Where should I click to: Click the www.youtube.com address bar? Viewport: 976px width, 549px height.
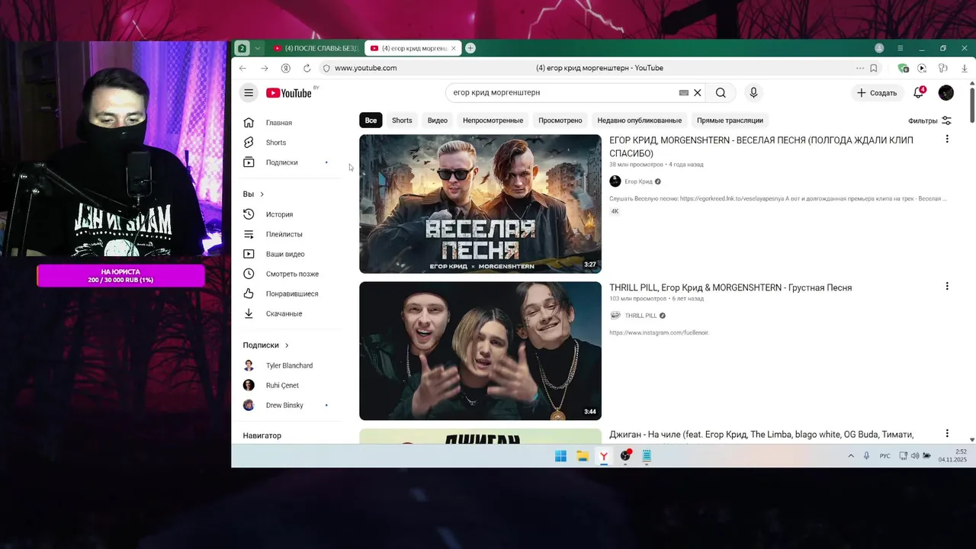click(x=365, y=68)
